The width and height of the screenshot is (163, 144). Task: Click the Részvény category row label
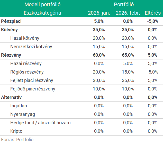point(11,55)
